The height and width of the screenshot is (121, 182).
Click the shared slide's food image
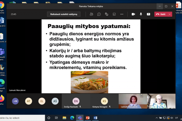coord(89,82)
